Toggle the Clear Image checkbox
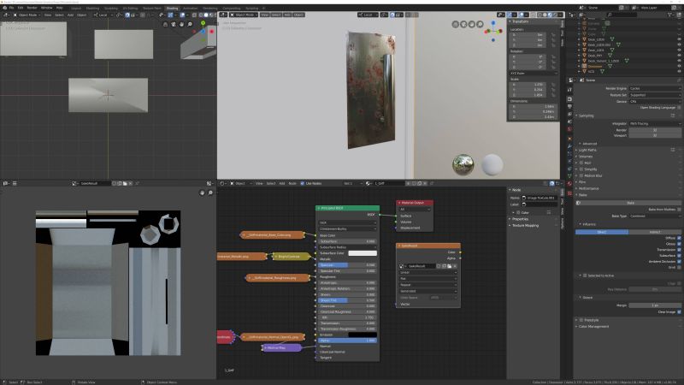This screenshot has height=385, width=684. 679,312
